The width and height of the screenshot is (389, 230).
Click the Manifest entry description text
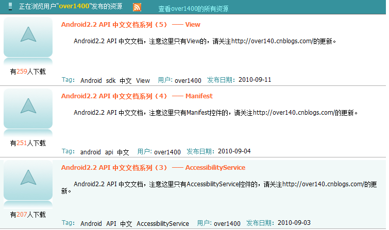click(216, 113)
